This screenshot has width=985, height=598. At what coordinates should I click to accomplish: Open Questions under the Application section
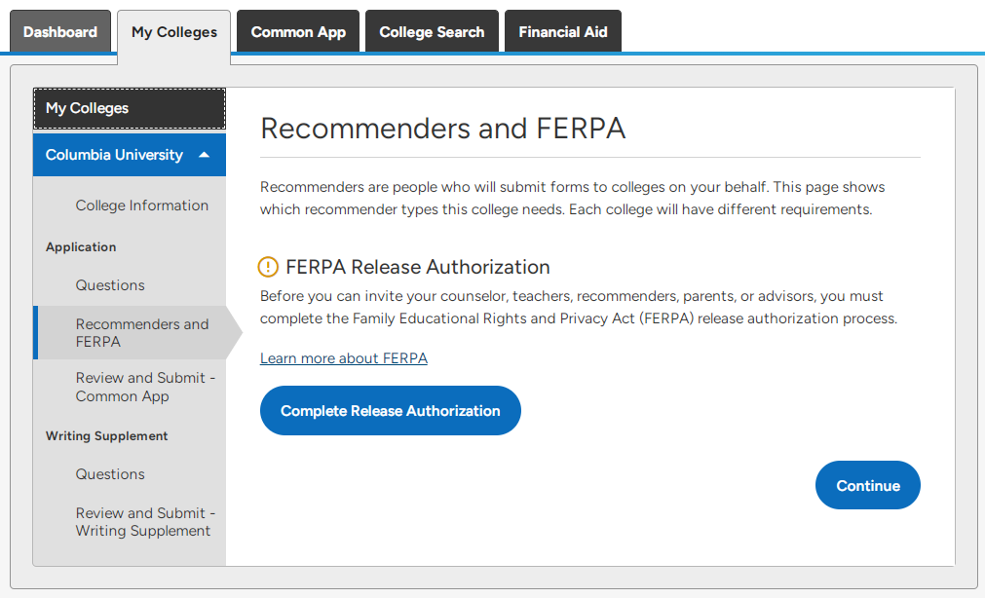110,285
